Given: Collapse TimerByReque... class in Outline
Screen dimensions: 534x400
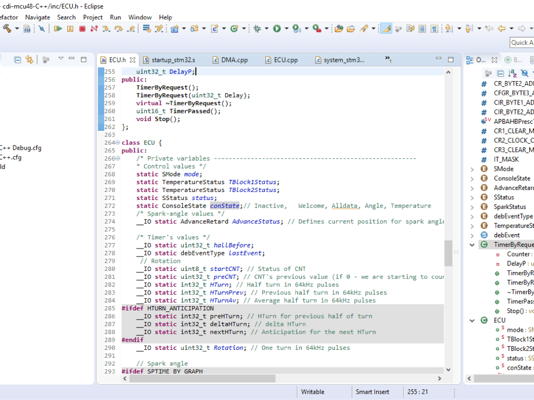Looking at the screenshot, I should (472, 245).
